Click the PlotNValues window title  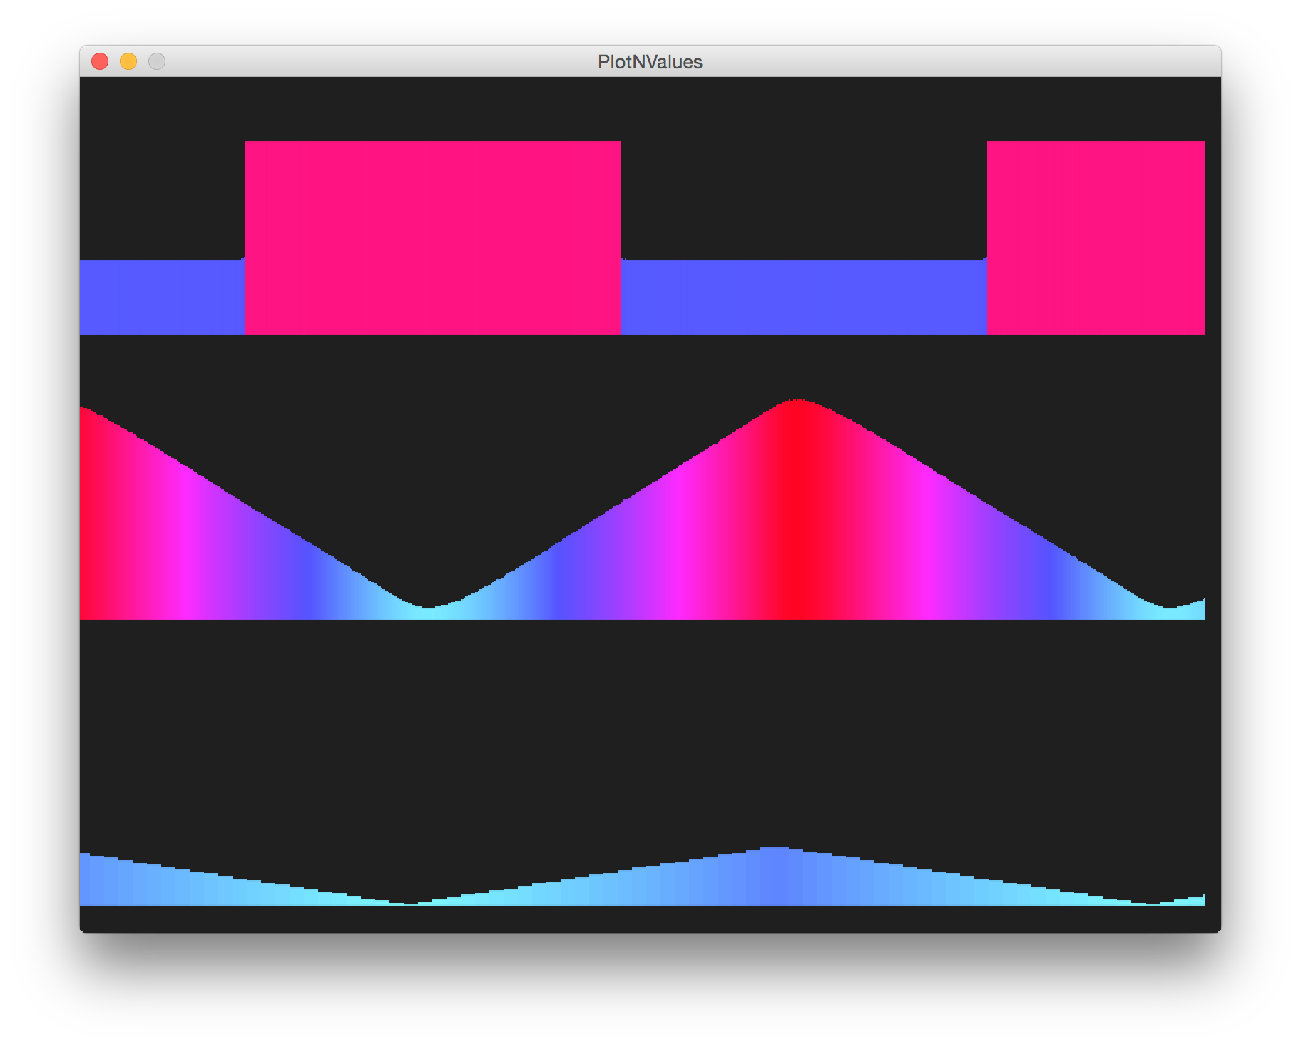pos(650,62)
